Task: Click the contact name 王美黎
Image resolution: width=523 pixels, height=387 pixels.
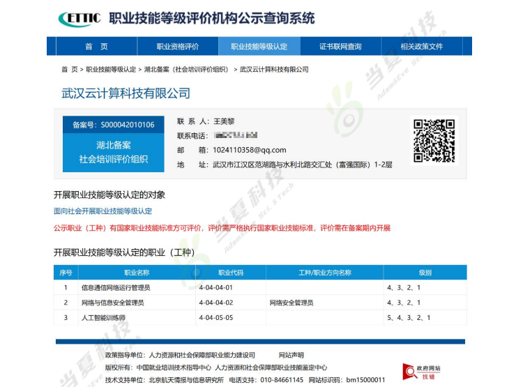Action: coord(224,121)
